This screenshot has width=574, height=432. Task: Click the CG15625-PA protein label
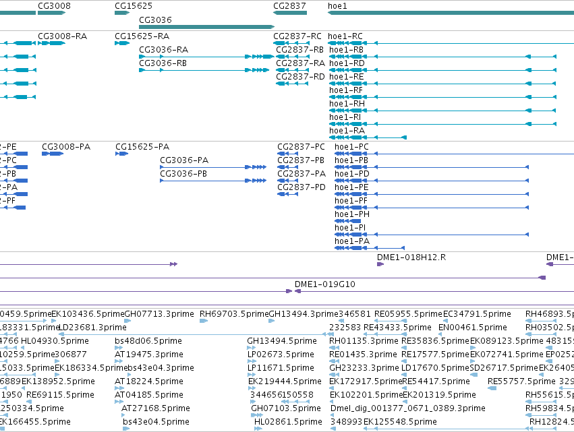142,147
